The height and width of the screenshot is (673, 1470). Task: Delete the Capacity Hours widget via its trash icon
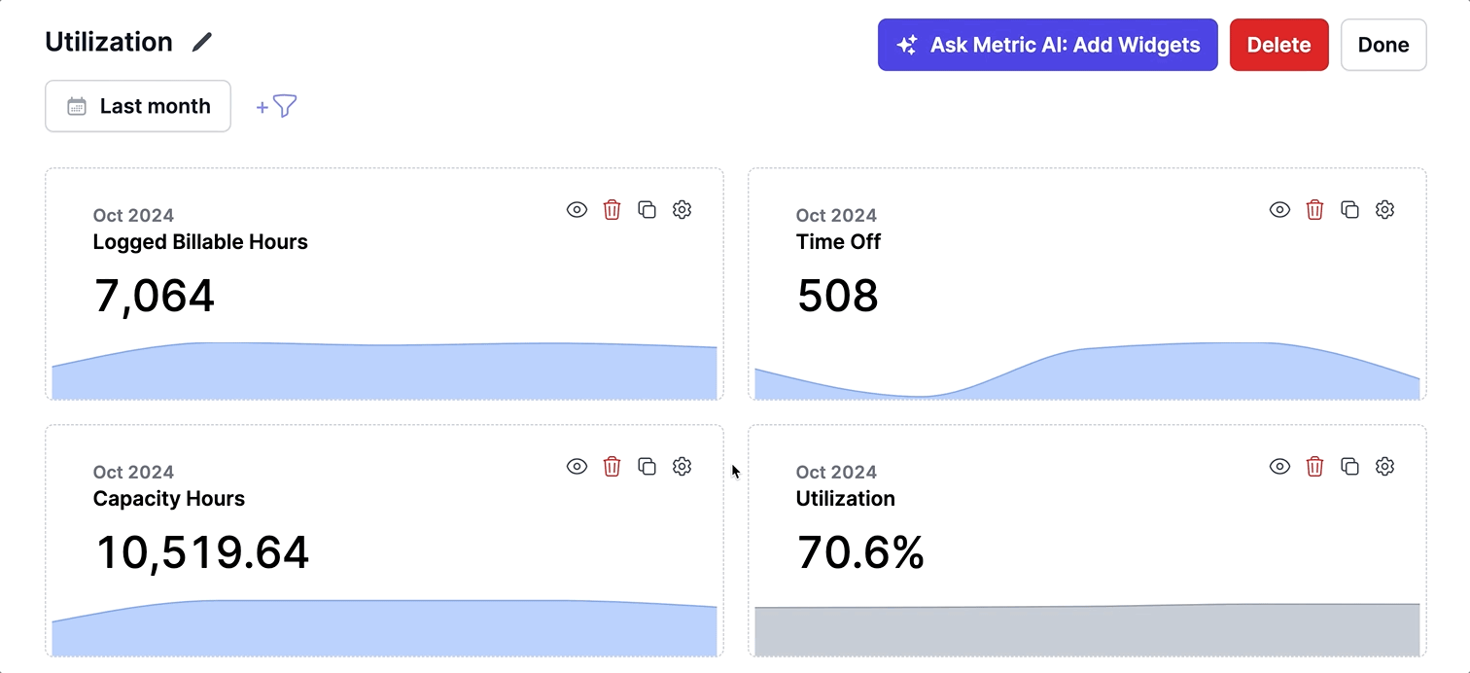(x=612, y=466)
